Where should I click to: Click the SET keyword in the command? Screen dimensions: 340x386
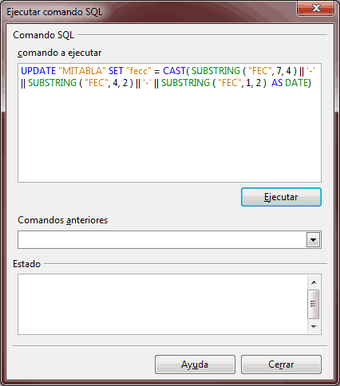pos(116,71)
